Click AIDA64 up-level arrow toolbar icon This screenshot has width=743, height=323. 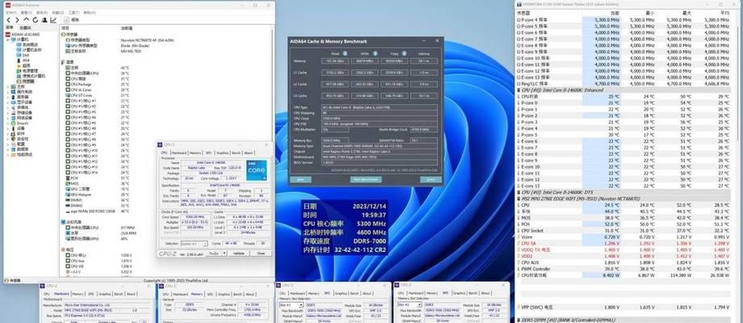27,20
